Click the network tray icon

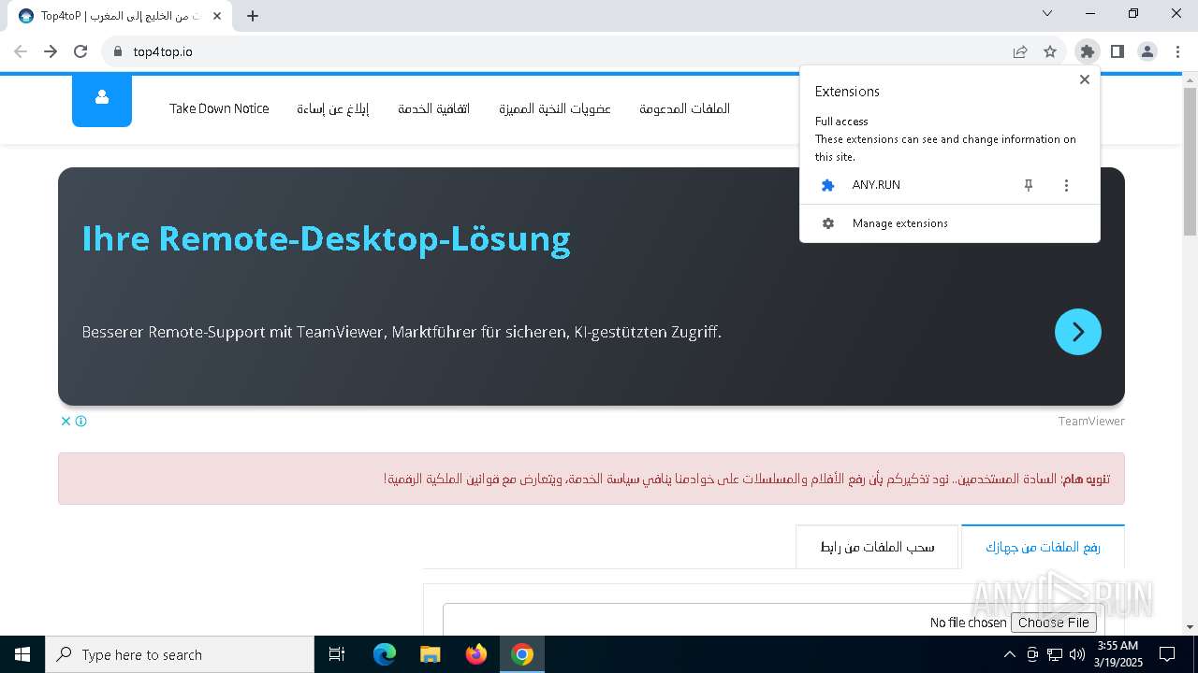(1055, 654)
